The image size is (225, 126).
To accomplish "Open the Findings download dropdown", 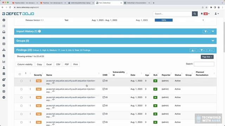I will 193,50.
